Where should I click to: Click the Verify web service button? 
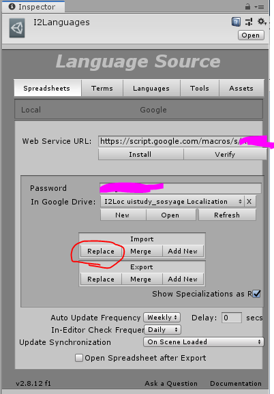click(226, 154)
